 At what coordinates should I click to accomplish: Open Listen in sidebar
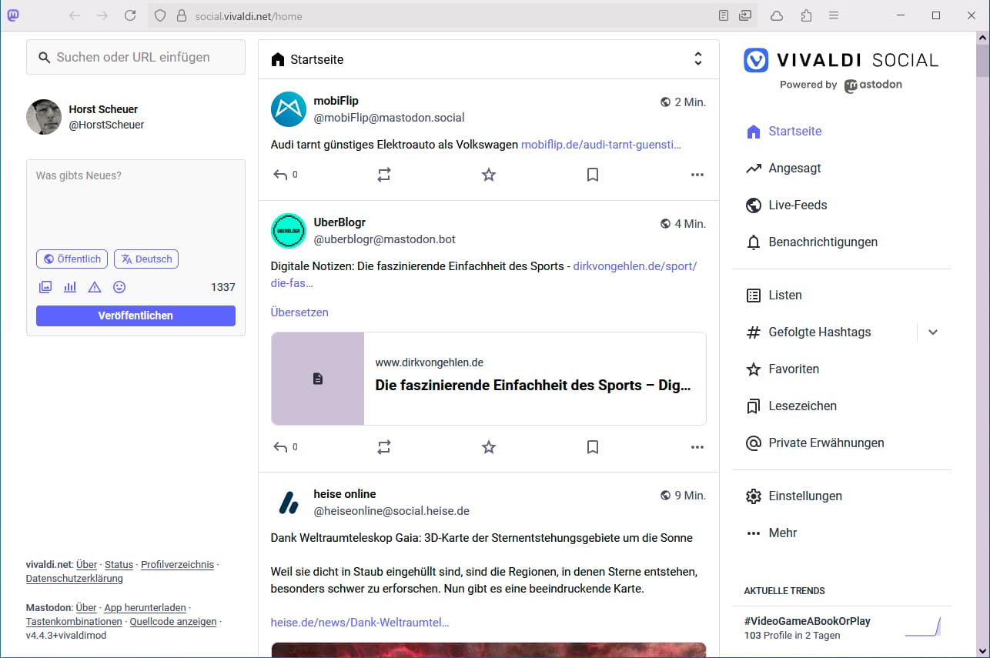coord(774,295)
